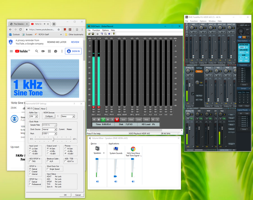
Task: Fast forward in DIGICheck transport
Action: [108, 119]
